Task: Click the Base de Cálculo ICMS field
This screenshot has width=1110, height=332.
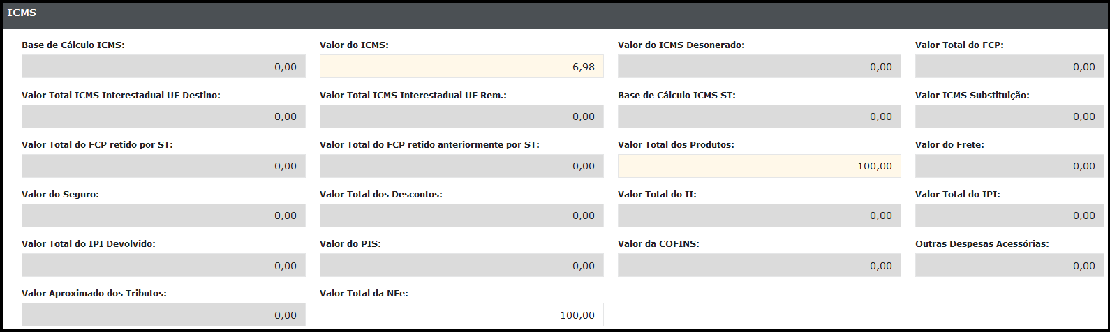Action: point(163,67)
